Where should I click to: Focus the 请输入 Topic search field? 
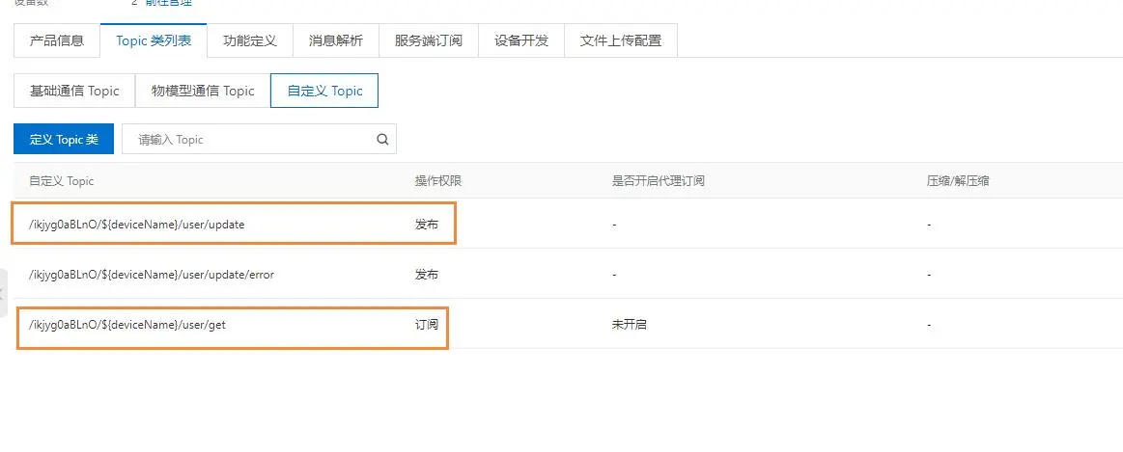(x=251, y=140)
